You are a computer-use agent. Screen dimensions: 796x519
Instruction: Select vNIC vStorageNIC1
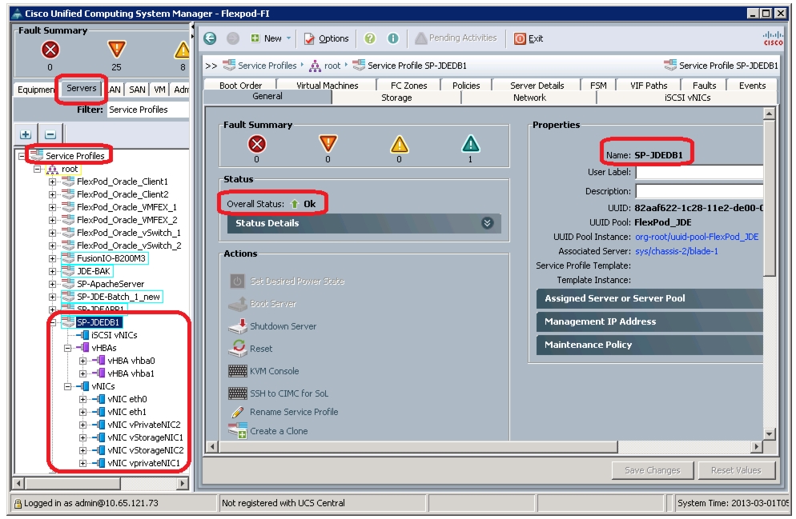[x=145, y=437]
